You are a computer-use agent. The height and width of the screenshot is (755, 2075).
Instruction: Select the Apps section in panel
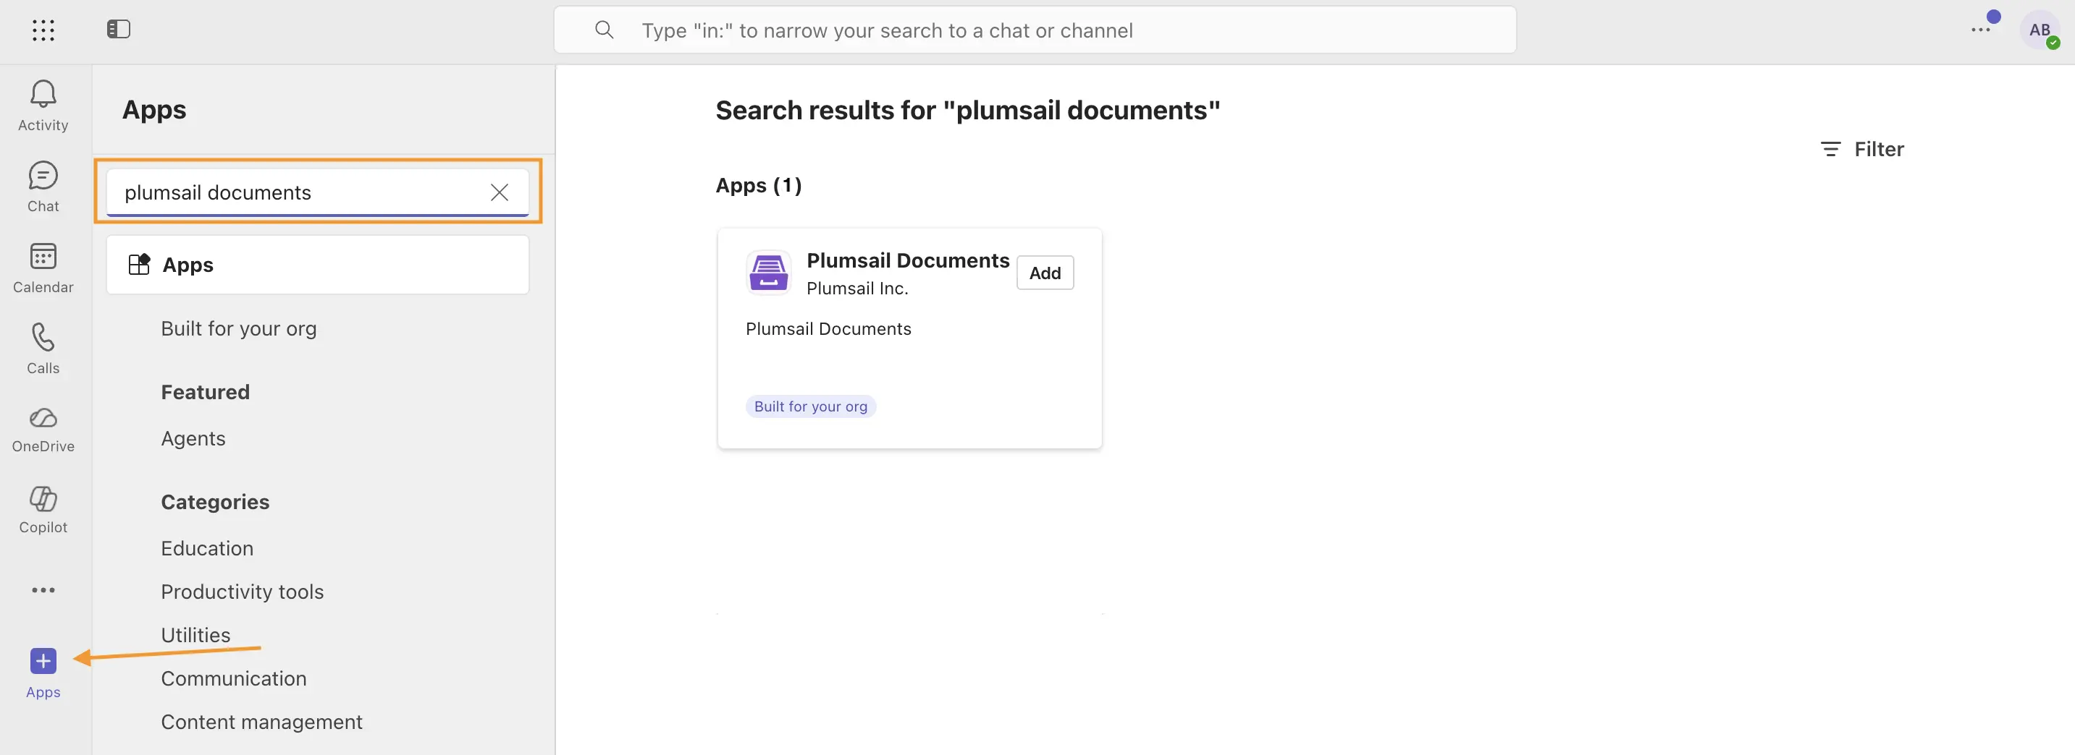click(317, 265)
